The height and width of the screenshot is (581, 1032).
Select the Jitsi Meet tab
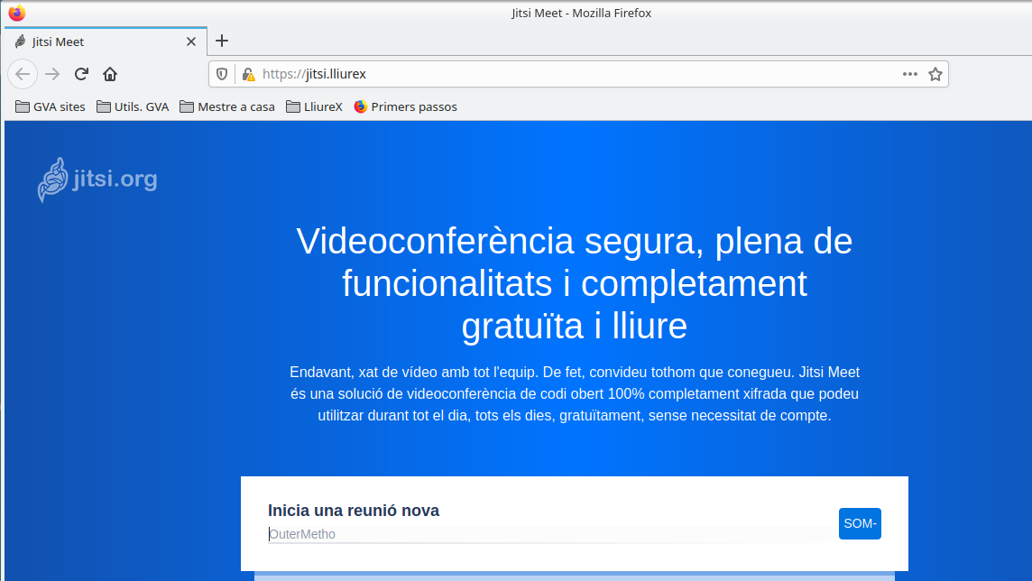[106, 41]
